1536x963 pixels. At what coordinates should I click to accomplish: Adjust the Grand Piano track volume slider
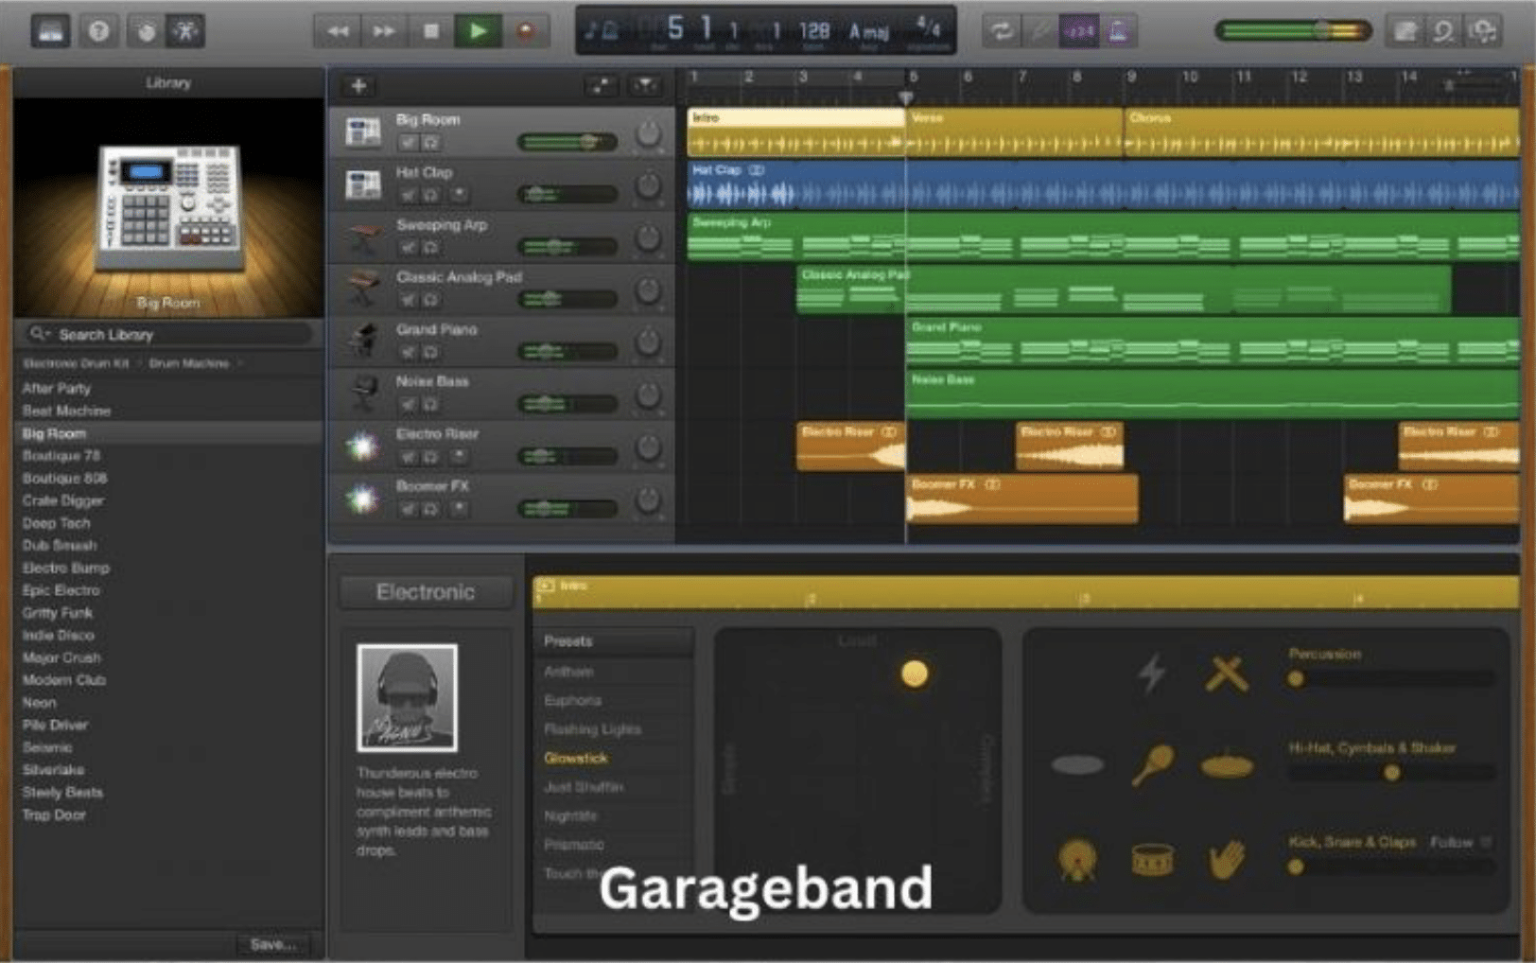click(x=567, y=352)
